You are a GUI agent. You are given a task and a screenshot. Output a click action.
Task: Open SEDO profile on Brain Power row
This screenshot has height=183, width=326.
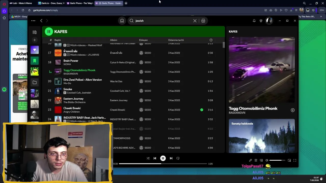point(148,62)
